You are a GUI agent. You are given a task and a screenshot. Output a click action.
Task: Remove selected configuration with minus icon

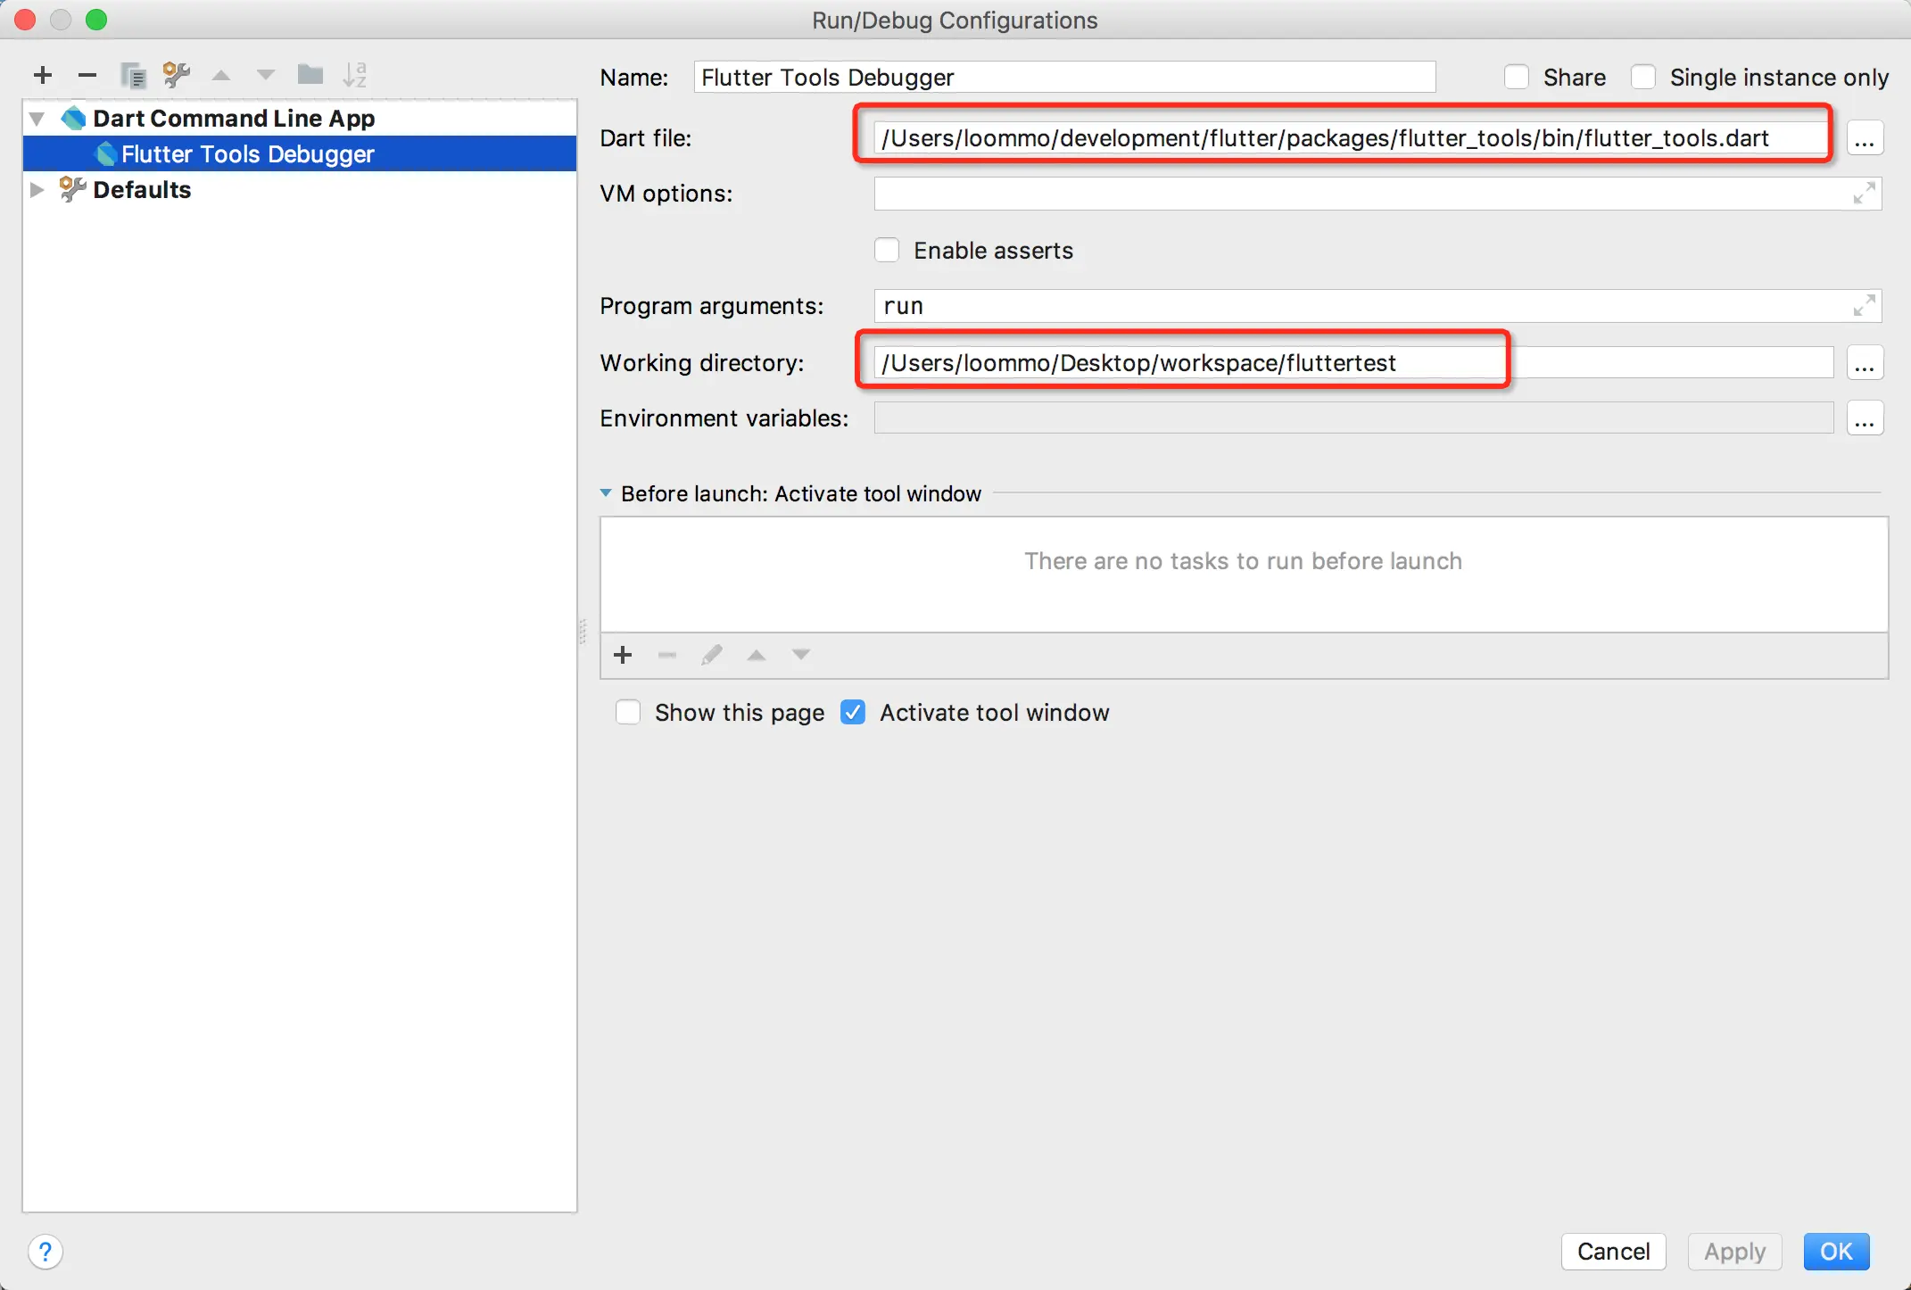(x=87, y=75)
